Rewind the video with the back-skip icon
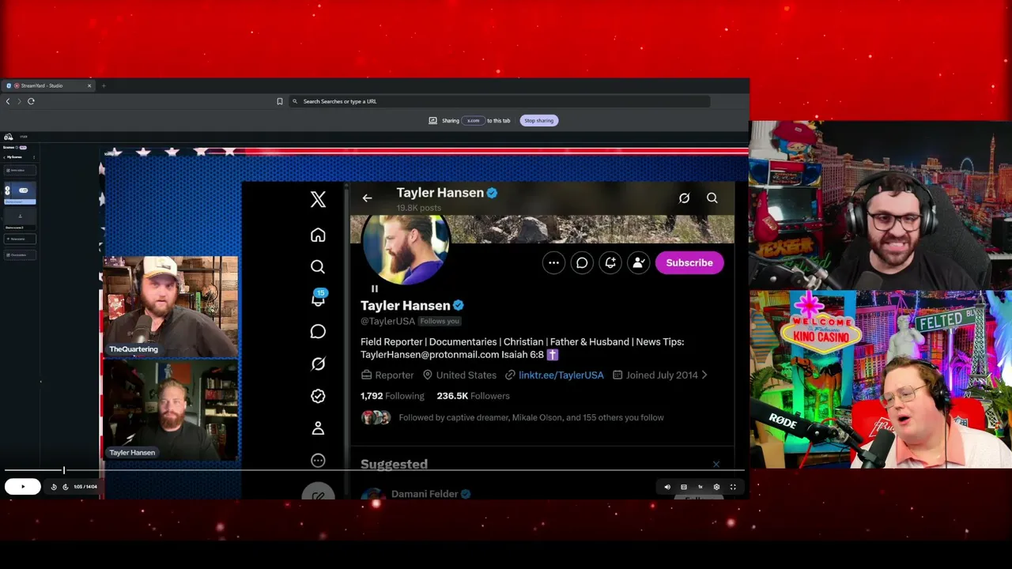 54,487
